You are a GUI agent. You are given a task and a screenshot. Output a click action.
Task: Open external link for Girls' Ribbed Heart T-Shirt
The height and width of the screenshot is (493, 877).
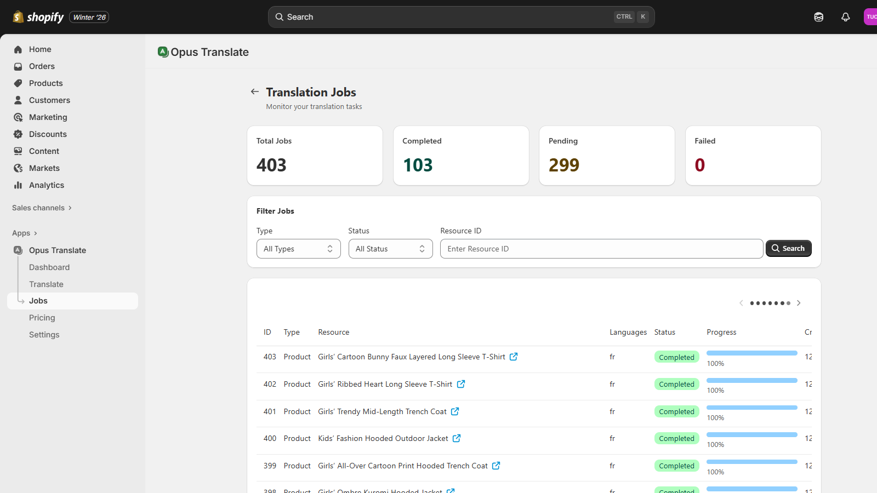coord(462,383)
